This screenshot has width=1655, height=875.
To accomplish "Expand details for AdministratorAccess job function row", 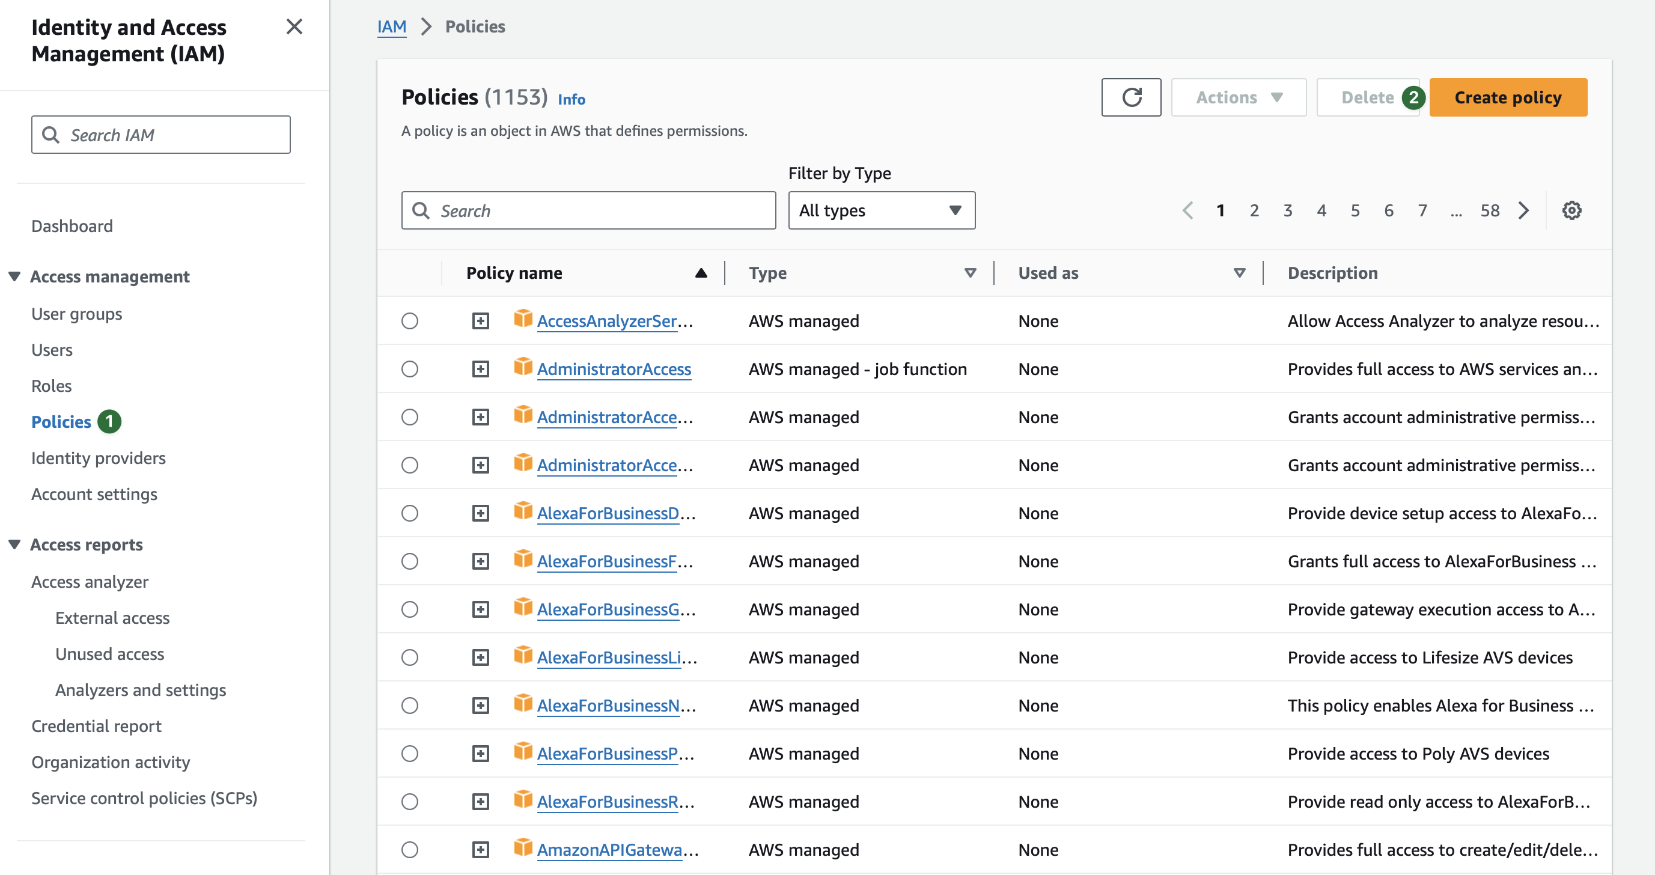I will pos(481,369).
